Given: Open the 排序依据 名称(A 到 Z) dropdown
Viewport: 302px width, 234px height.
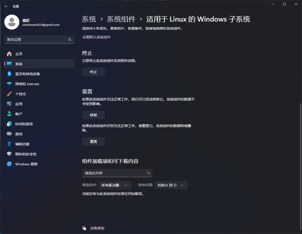Looking at the screenshot, I should [x=171, y=185].
